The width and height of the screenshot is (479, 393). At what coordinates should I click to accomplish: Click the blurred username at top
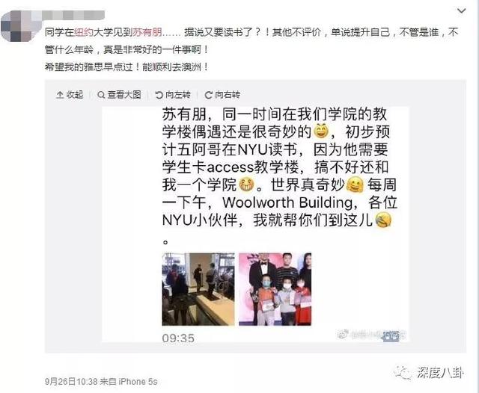[x=73, y=15]
